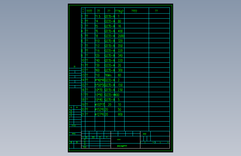Select the weight value '50' in row 20
The height and width of the screenshot is (156, 241).
click(120, 109)
